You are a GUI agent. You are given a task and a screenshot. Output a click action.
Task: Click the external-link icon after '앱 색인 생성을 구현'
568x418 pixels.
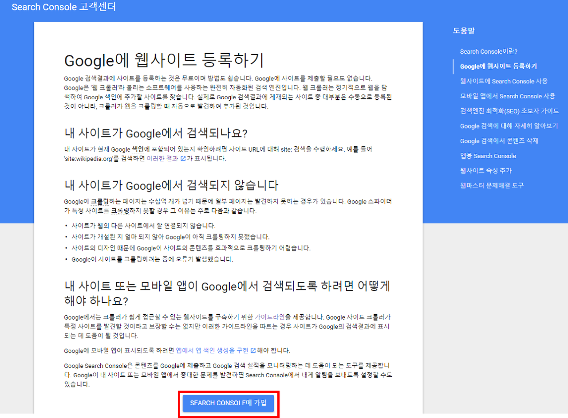tap(253, 351)
